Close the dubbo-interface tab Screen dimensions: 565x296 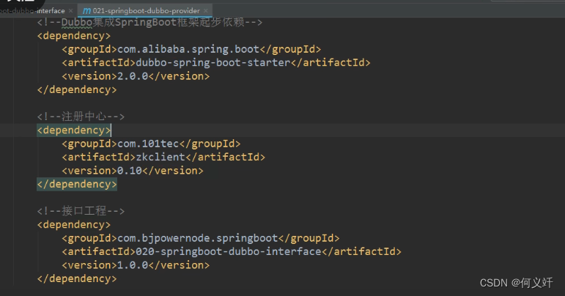point(70,11)
